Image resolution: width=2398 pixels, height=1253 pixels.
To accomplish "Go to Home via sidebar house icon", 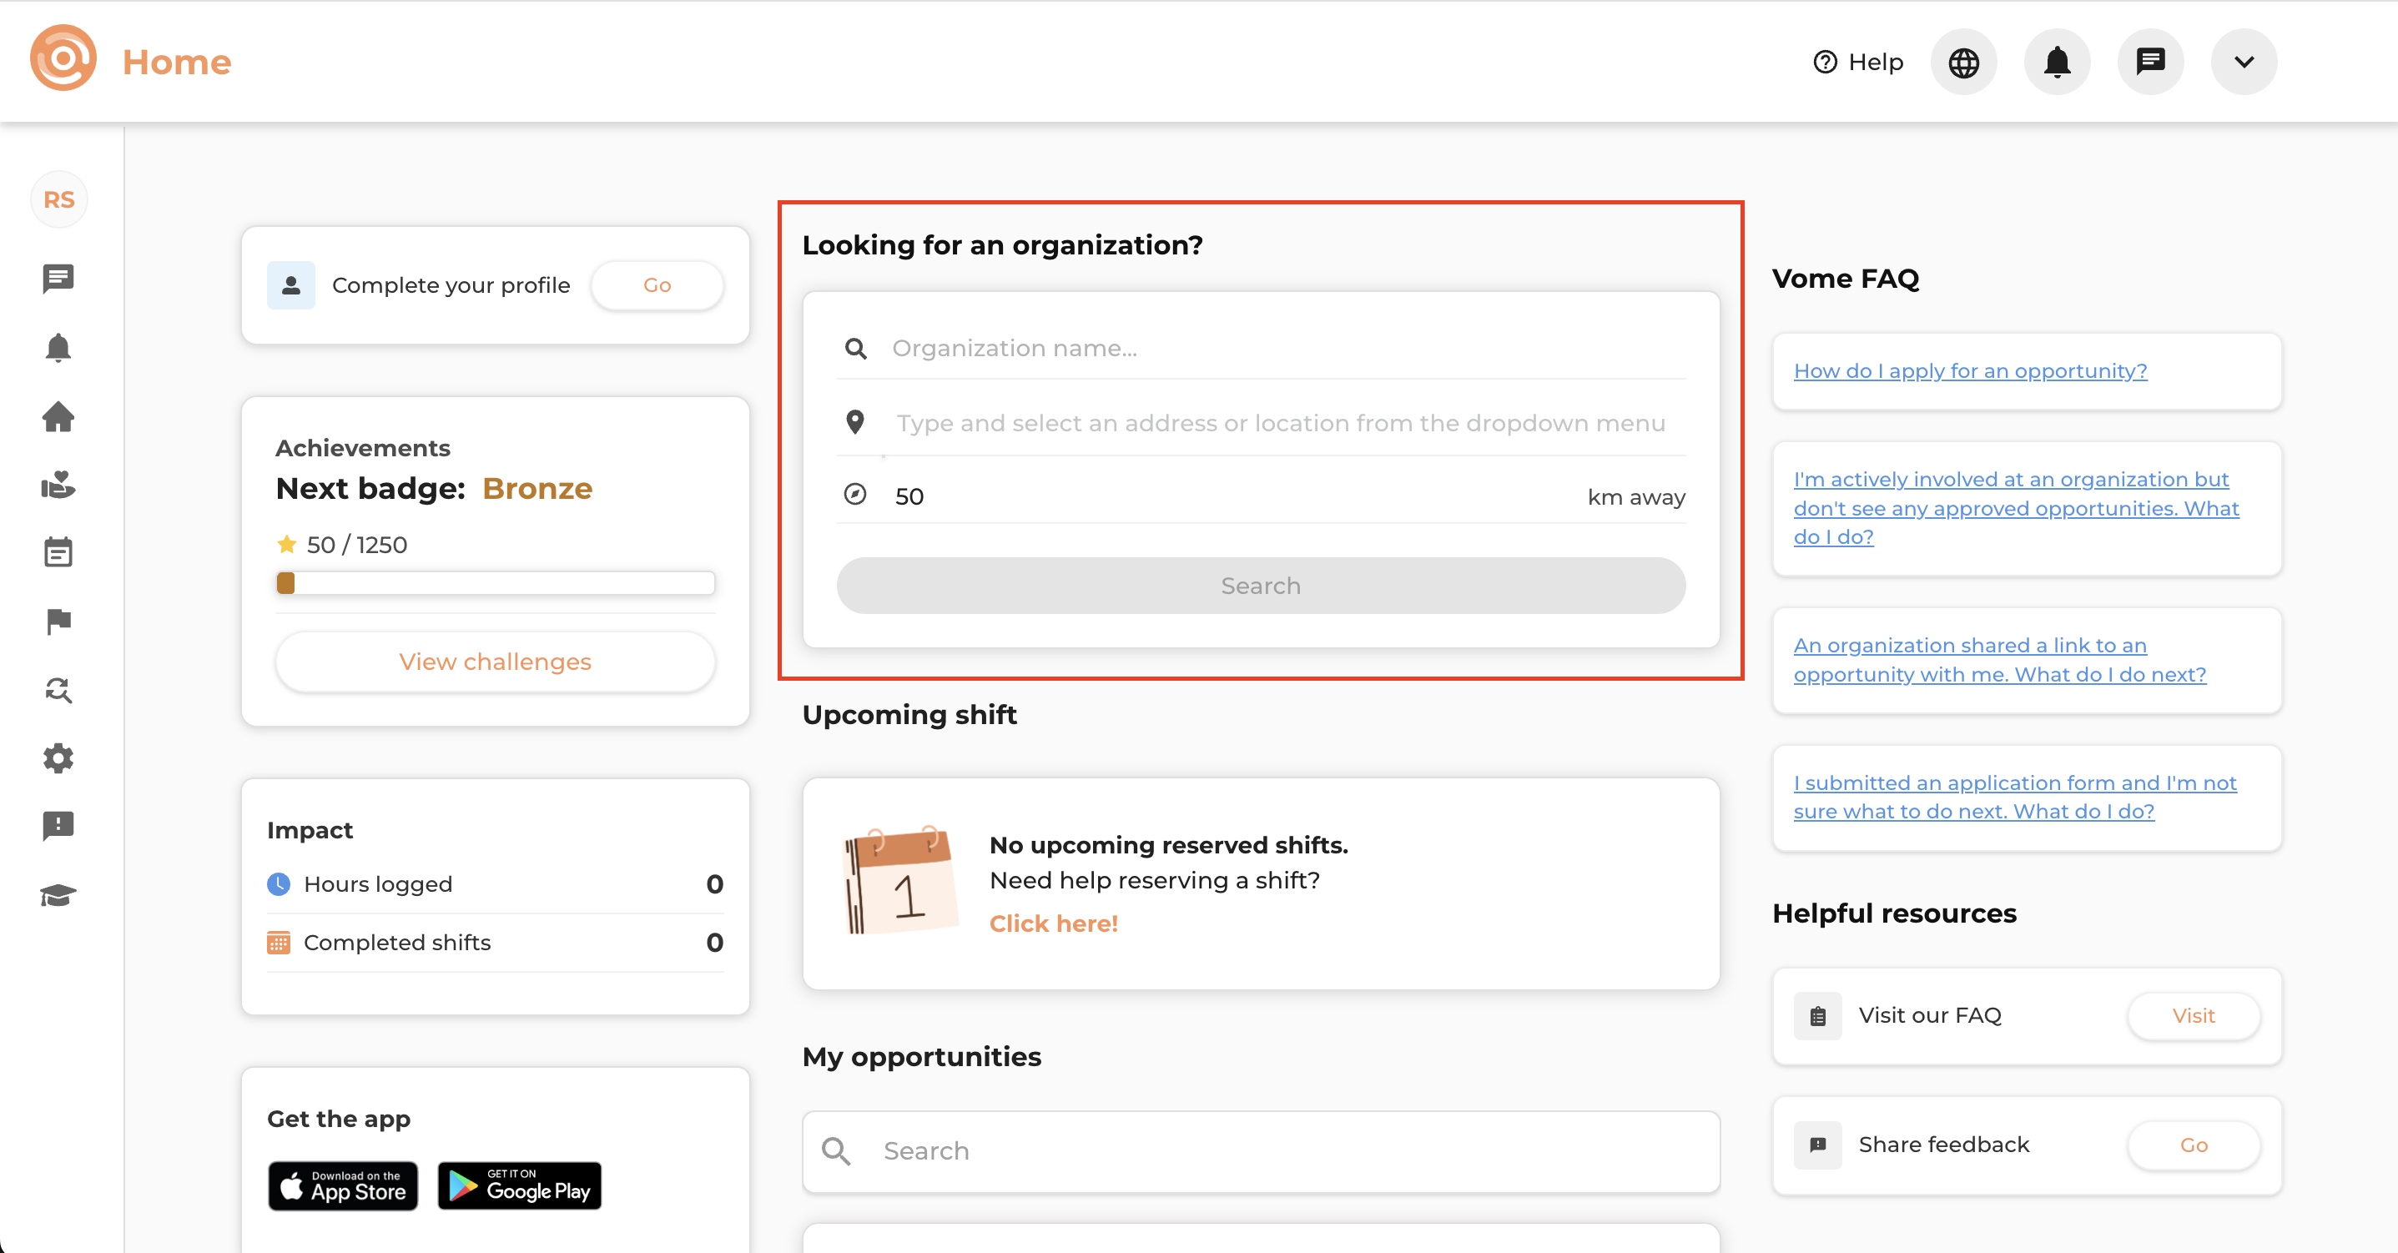I will 58,416.
